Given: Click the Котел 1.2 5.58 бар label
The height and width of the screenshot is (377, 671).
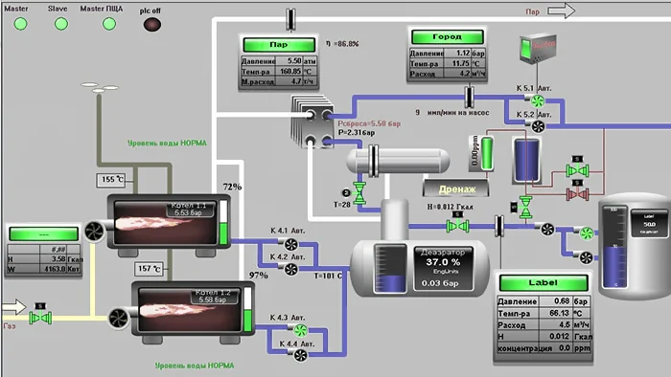Looking at the screenshot, I should coord(213,296).
